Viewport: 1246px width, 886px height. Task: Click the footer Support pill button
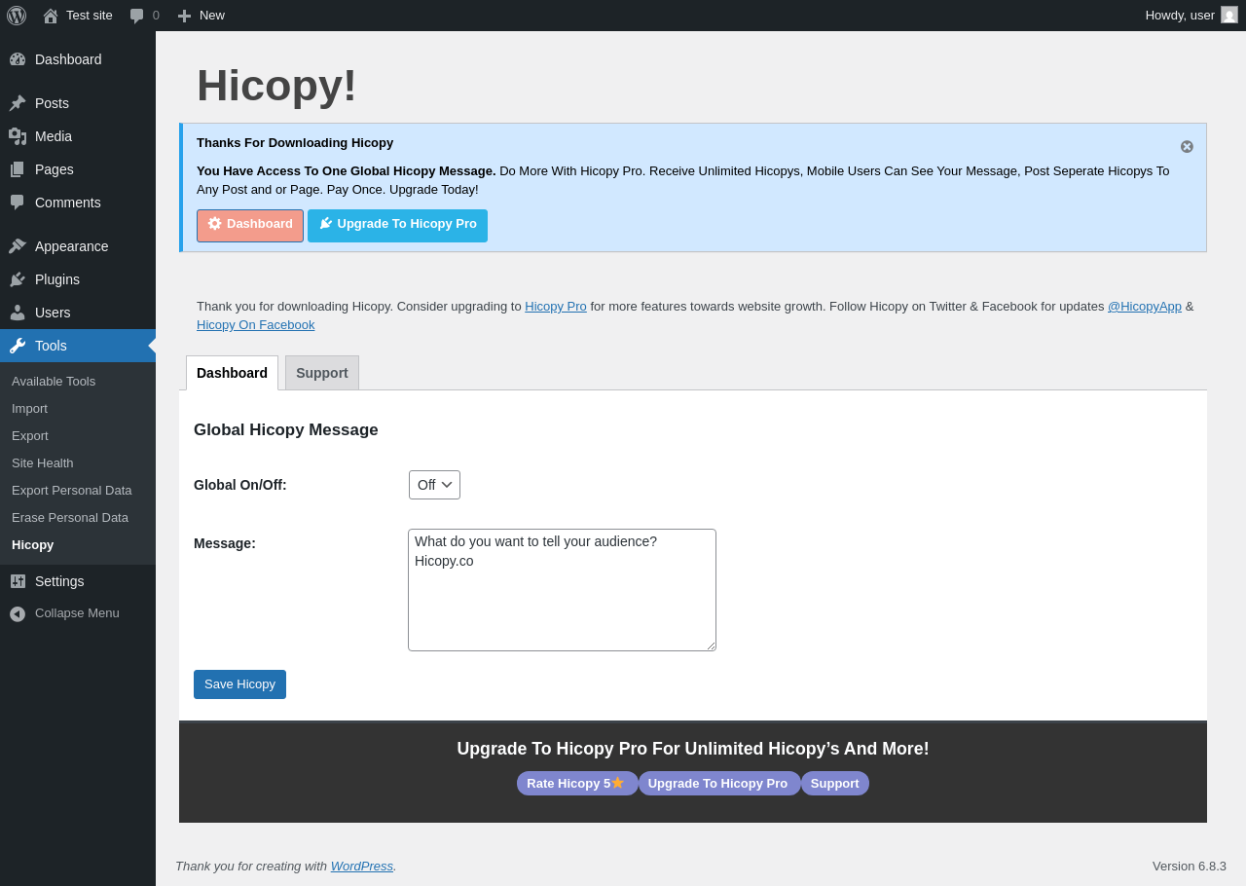[835, 783]
